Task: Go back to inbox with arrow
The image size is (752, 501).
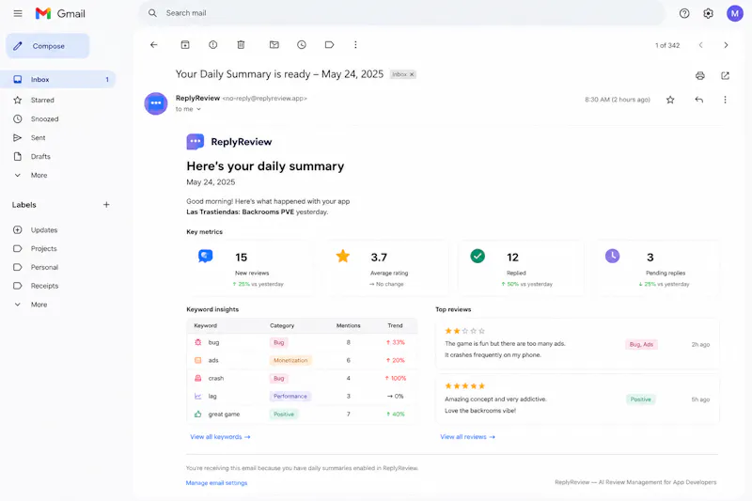Action: point(153,44)
